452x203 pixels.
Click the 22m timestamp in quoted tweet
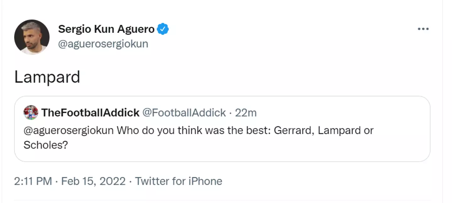click(246, 113)
